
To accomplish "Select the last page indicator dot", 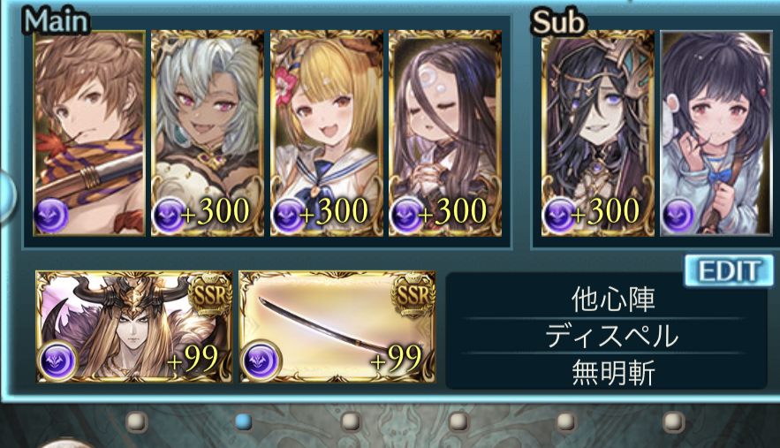I will (x=673, y=422).
